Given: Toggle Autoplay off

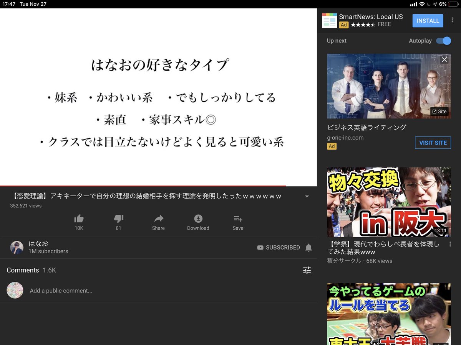Looking at the screenshot, I should point(443,41).
